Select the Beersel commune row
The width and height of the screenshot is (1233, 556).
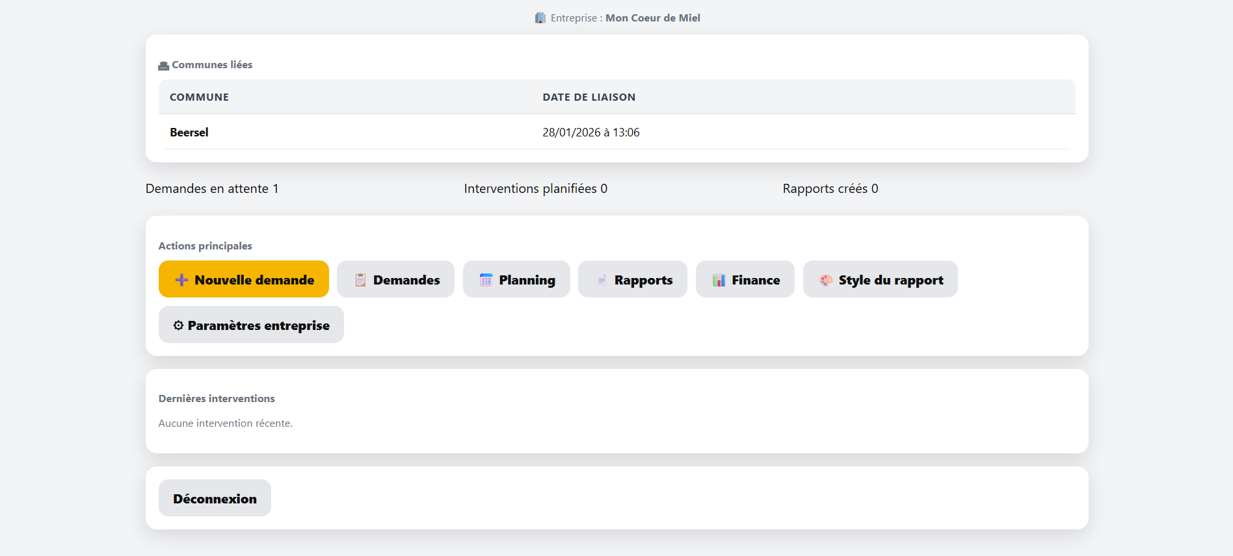pyautogui.click(x=189, y=133)
